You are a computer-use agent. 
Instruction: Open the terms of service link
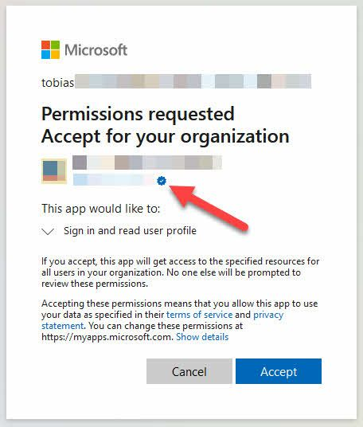[x=199, y=315]
